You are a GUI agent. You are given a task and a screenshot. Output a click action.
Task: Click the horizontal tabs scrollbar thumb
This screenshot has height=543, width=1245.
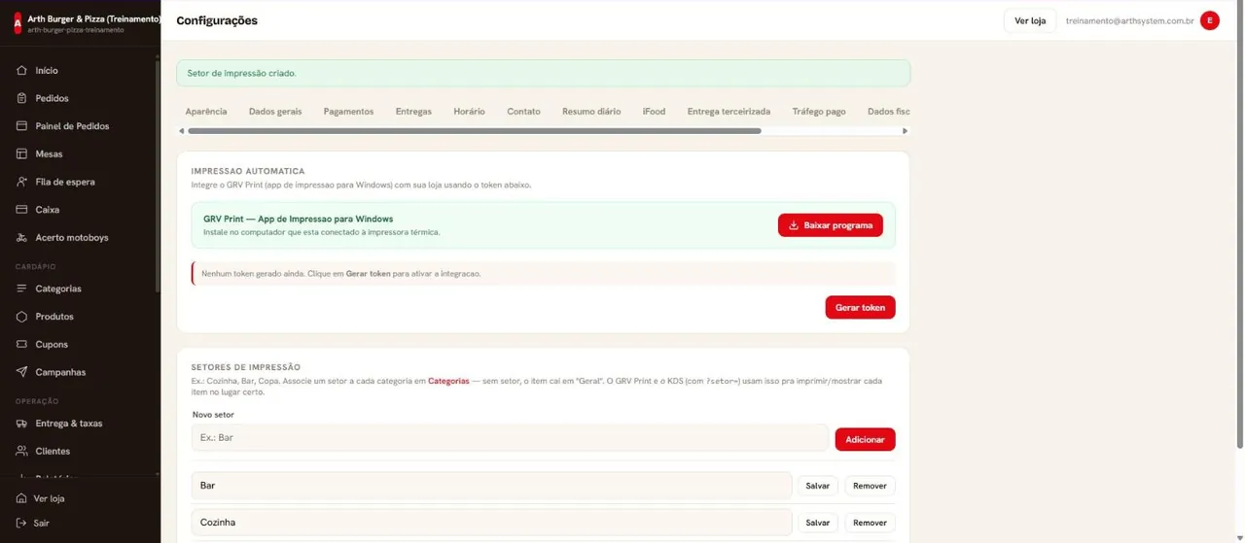click(x=474, y=131)
